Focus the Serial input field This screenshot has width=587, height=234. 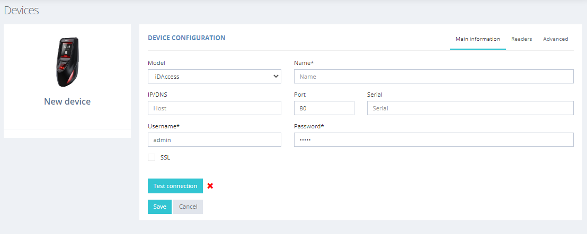(x=470, y=108)
